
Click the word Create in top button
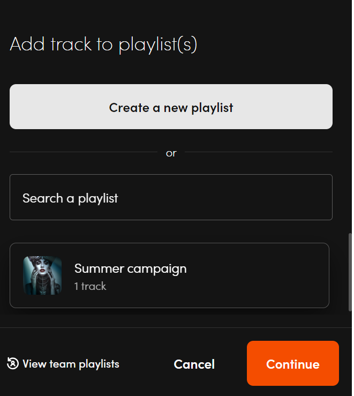pos(129,108)
